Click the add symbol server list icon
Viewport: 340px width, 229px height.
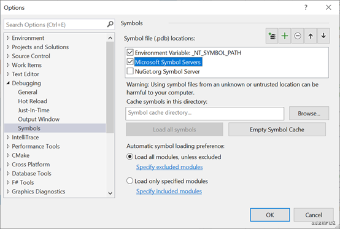[272, 36]
